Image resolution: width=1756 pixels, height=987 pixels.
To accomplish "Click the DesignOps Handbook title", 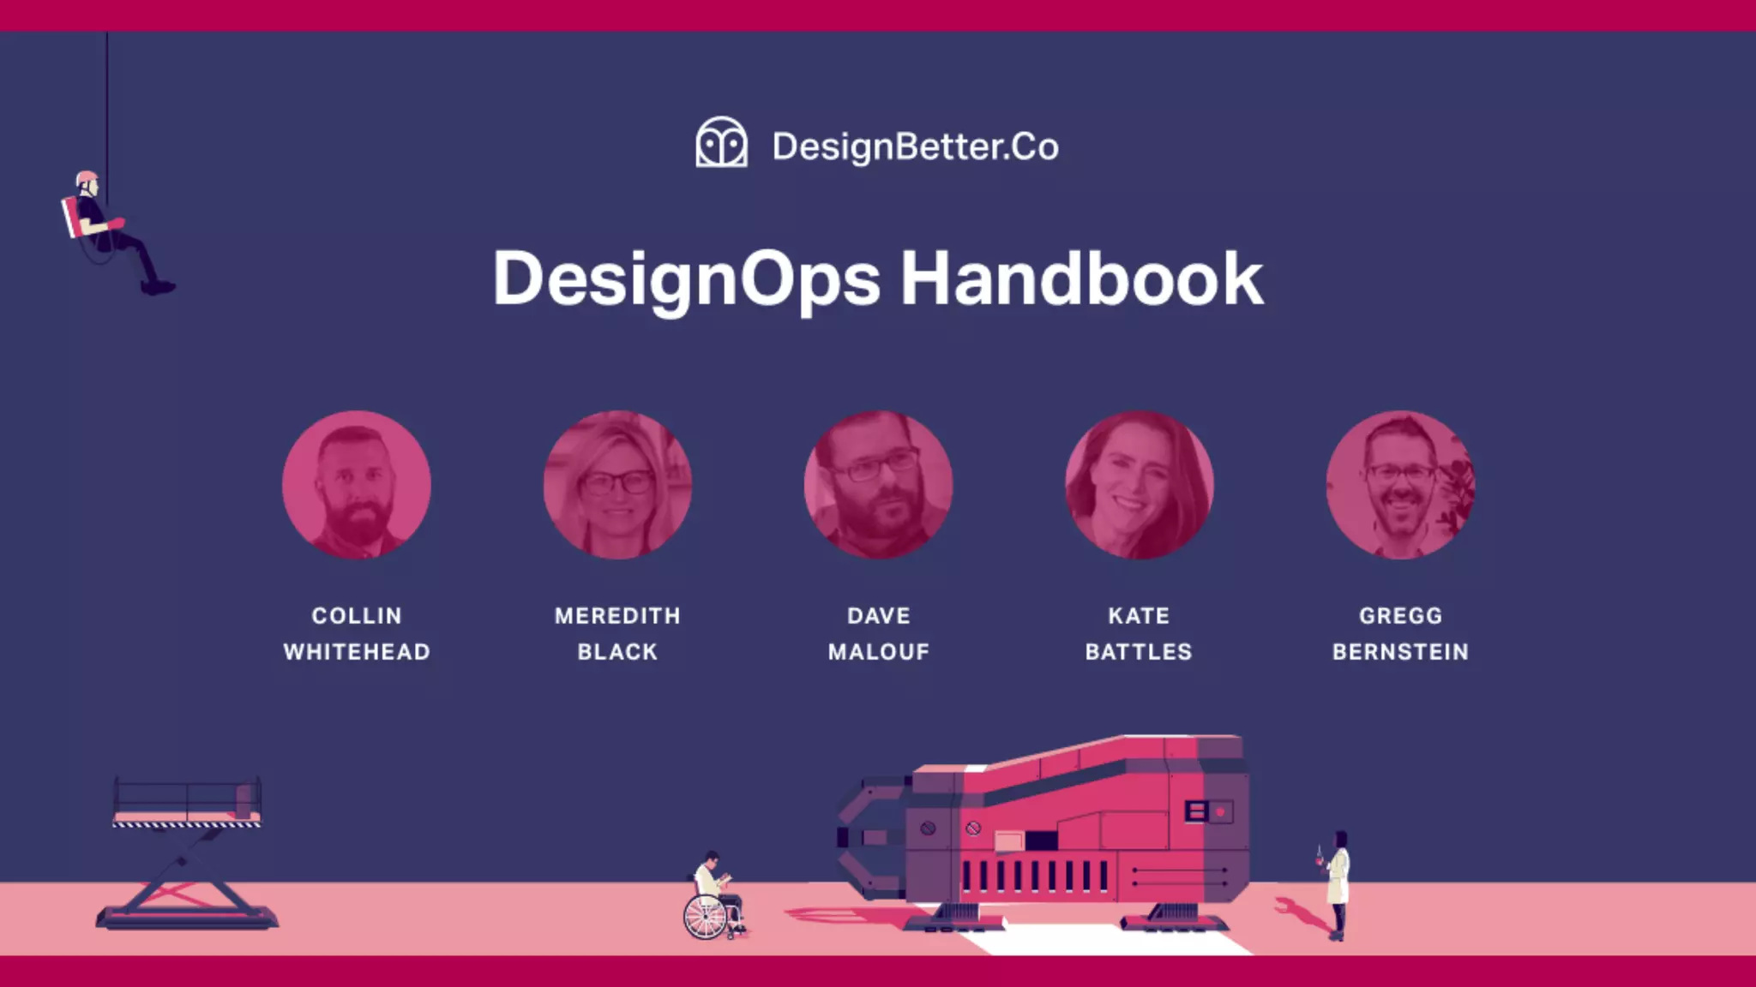I will 877,278.
